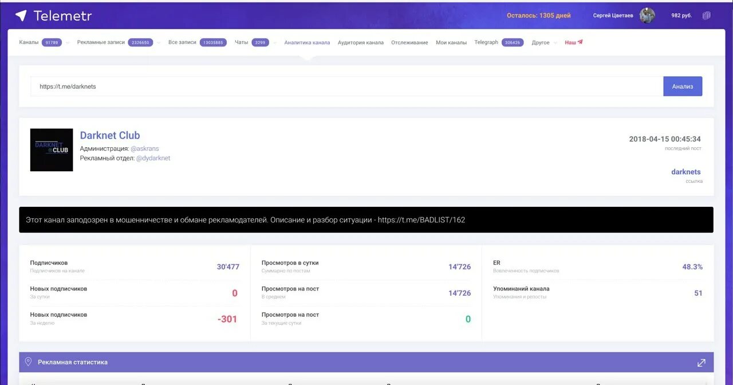This screenshot has height=385, width=733.
Task: Open the Каналы menu item
Action: pos(29,42)
